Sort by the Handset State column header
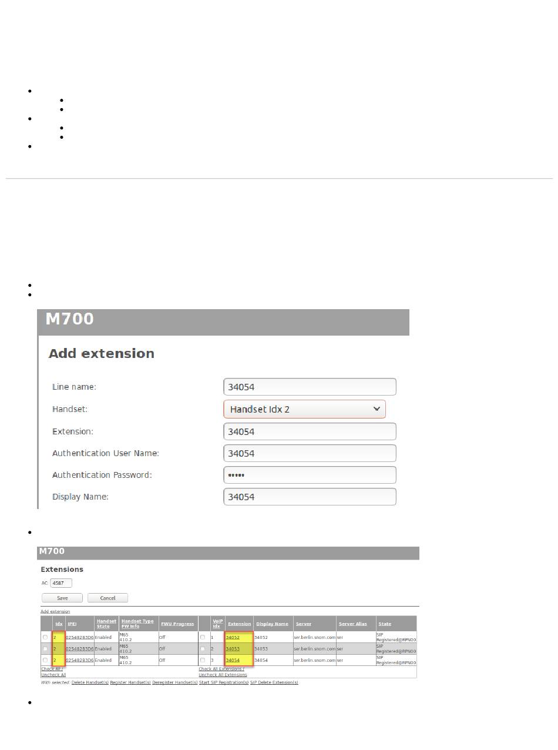This screenshot has width=558, height=750. tap(106, 624)
